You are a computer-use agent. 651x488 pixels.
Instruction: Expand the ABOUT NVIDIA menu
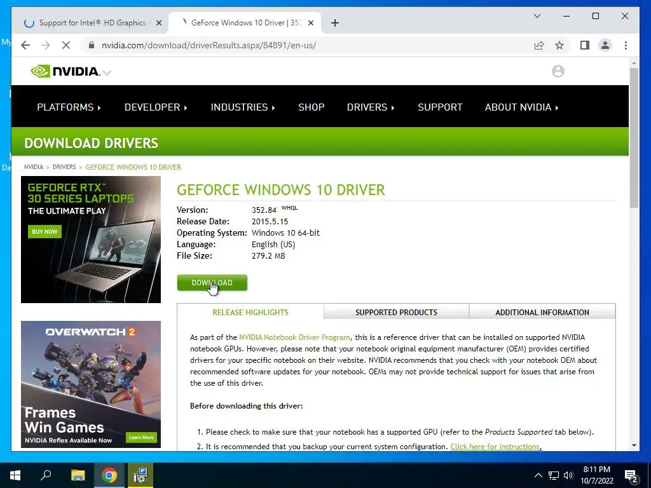coord(522,107)
